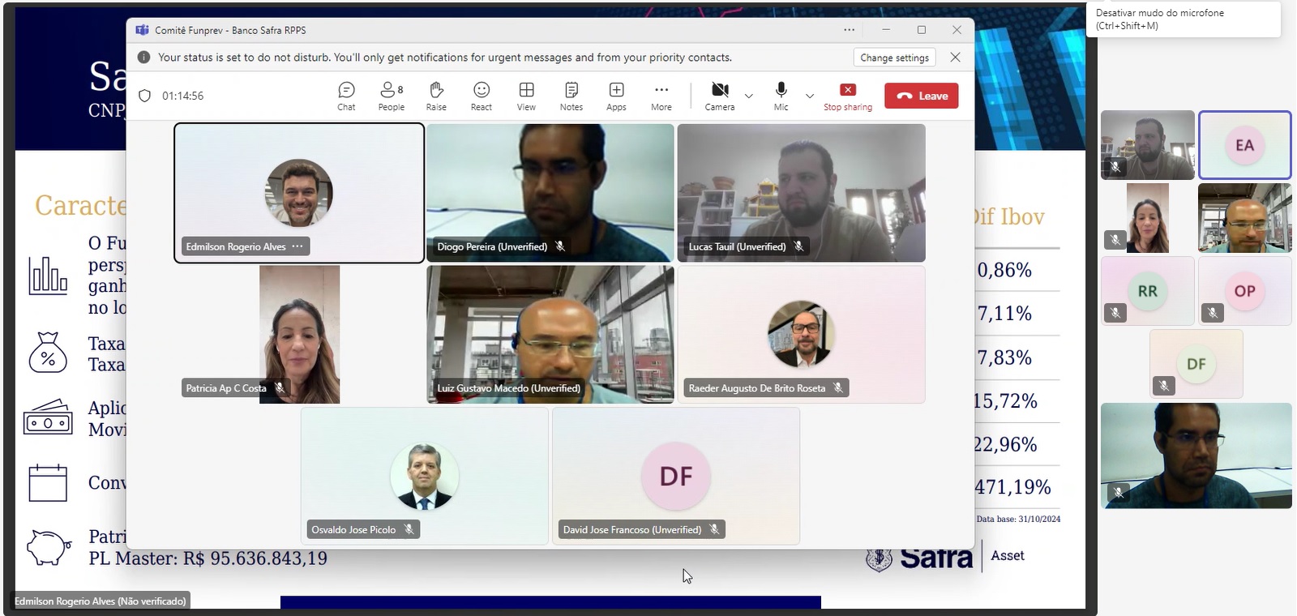
Task: Raise your hand in the meeting
Action: [x=436, y=96]
